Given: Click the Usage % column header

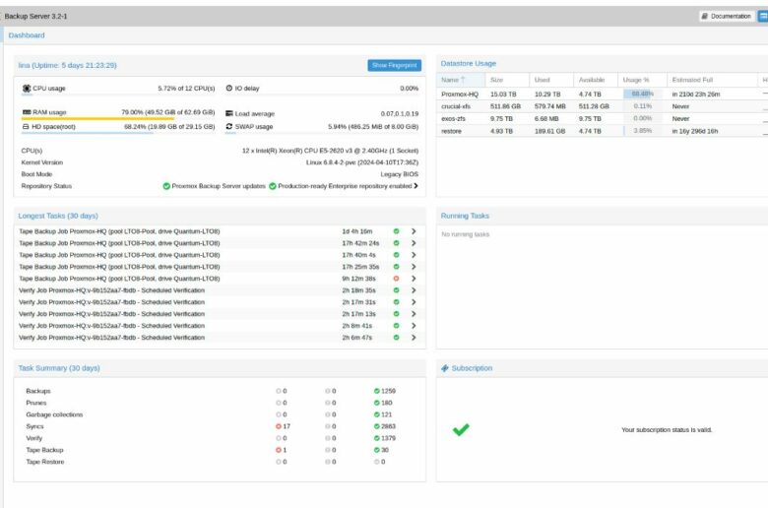Looking at the screenshot, I should click(642, 80).
